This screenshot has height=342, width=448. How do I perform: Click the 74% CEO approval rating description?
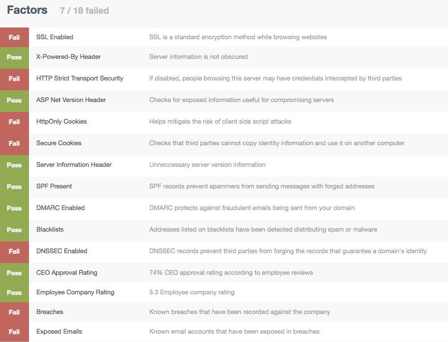tap(231, 273)
